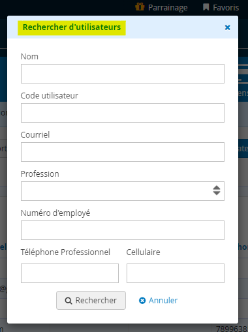Click the Téléphone Professionnel label

tap(65, 252)
